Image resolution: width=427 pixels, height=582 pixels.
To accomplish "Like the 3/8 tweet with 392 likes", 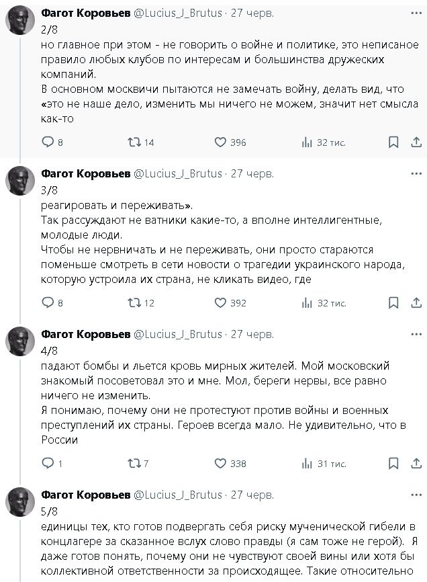I will pyautogui.click(x=220, y=302).
